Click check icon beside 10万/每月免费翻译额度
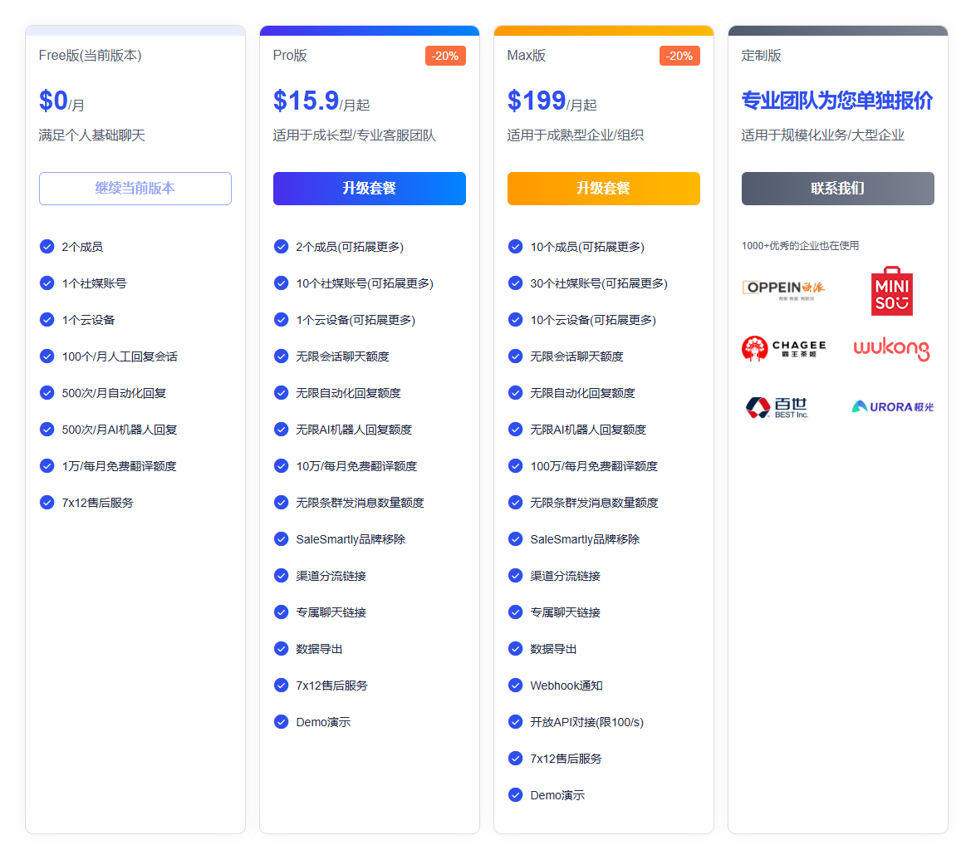Image resolution: width=971 pixels, height=860 pixels. click(281, 466)
